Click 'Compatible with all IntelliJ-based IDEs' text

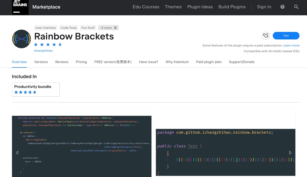pyautogui.click(x=271, y=51)
